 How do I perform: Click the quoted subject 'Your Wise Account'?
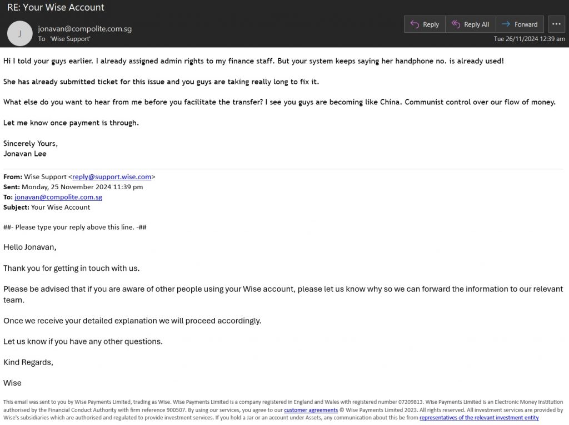click(60, 208)
